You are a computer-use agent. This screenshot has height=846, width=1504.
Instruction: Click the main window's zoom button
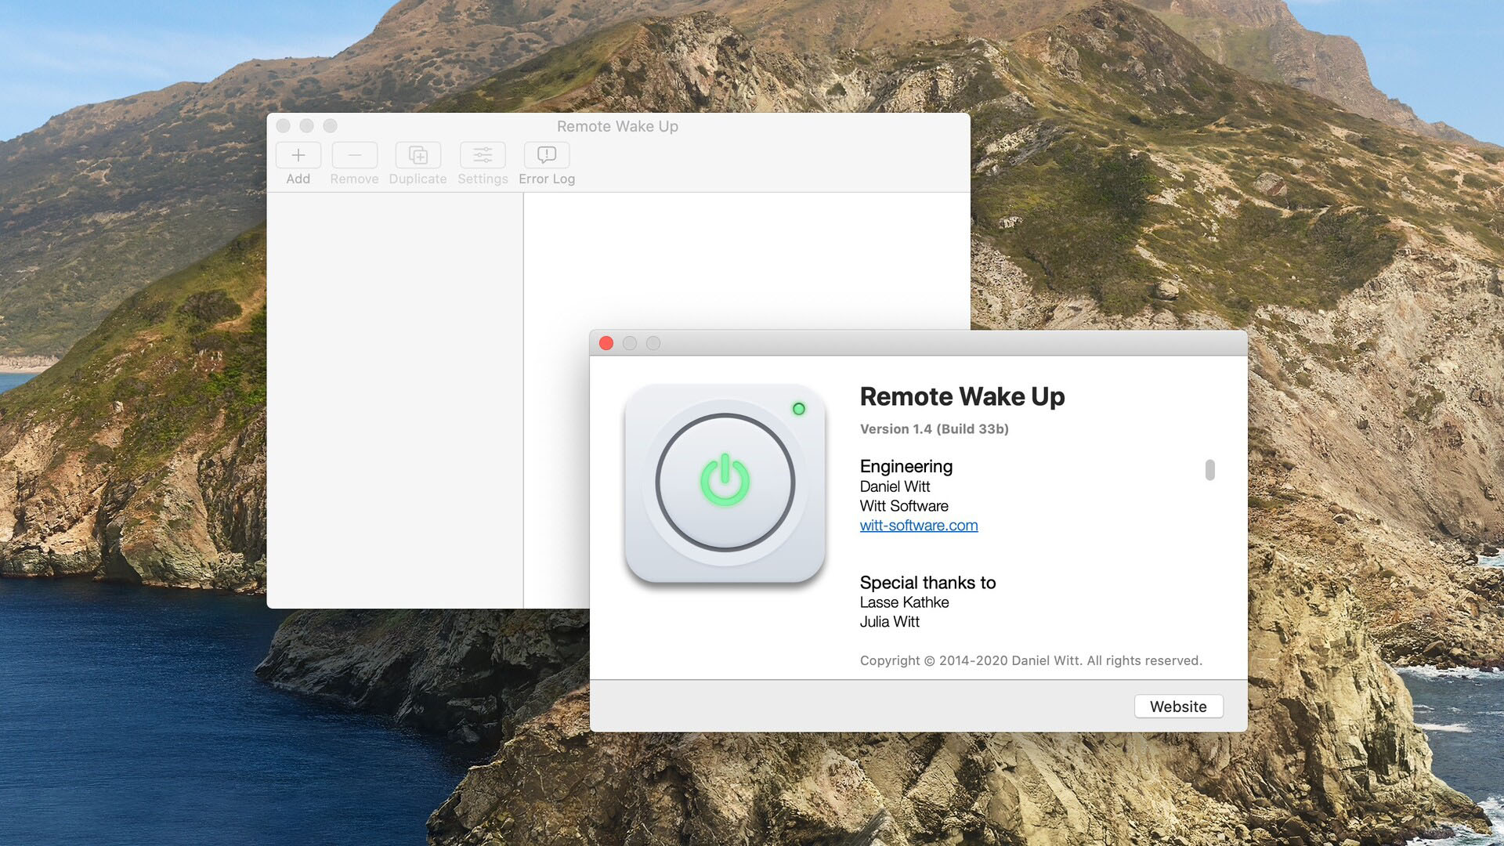pyautogui.click(x=331, y=125)
